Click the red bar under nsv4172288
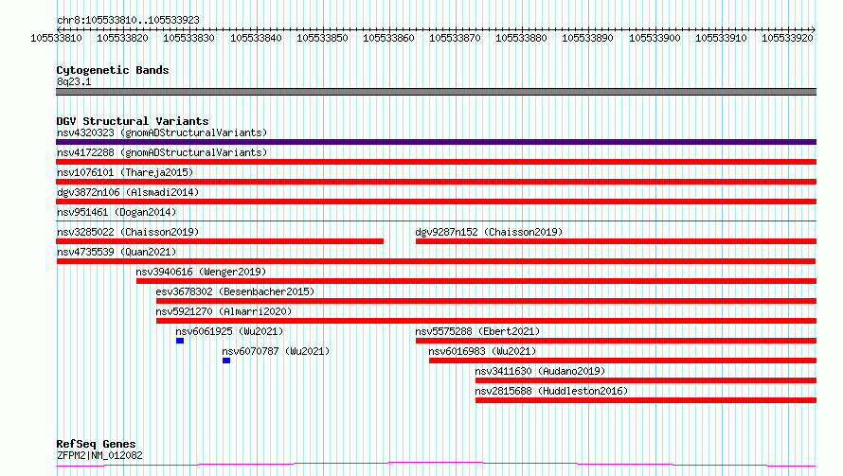 coord(436,162)
